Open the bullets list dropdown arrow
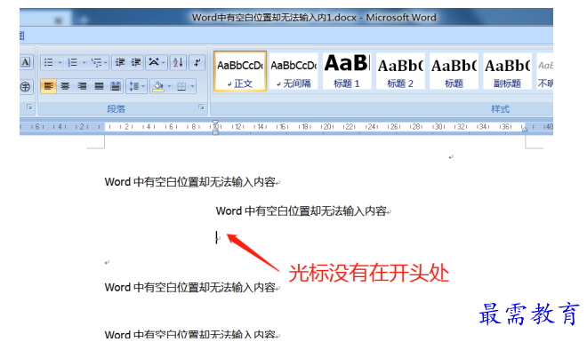The height and width of the screenshot is (342, 587). 60,62
